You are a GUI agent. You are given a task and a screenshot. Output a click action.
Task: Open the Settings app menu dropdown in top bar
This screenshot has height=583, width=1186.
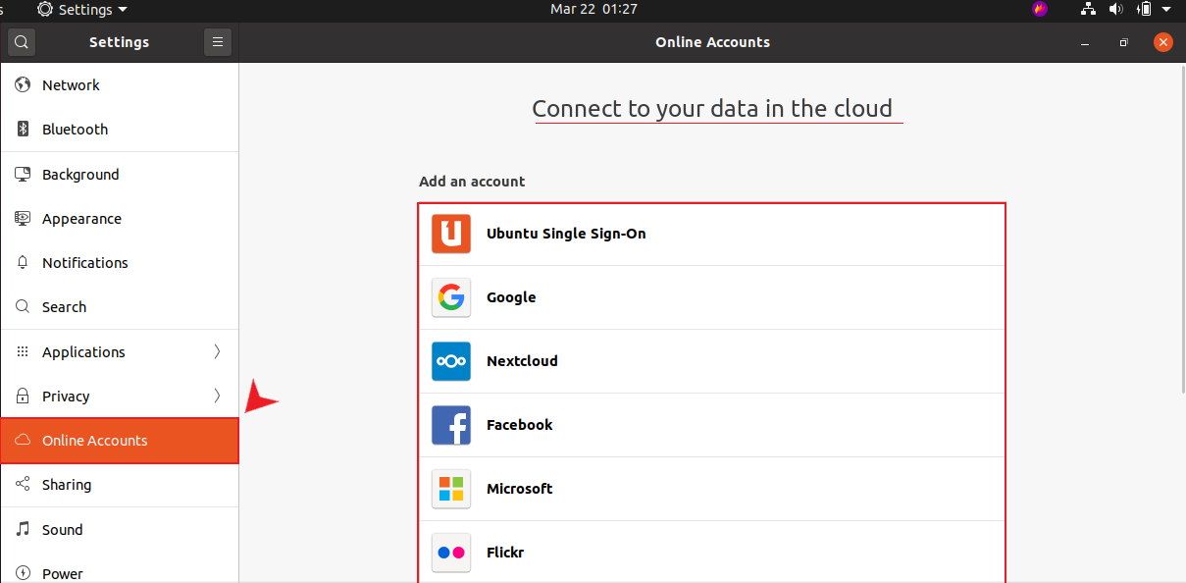click(82, 9)
